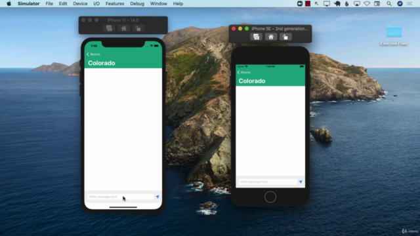Open the Edit menu
Viewport: 420px width, 236px height.
63,3
